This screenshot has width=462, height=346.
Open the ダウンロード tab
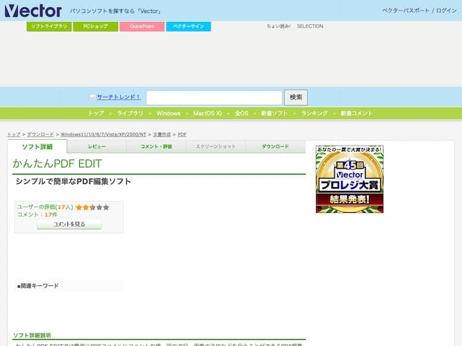point(275,146)
